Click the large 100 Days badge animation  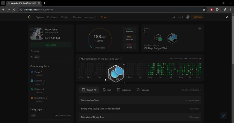pyautogui.click(x=116, y=74)
